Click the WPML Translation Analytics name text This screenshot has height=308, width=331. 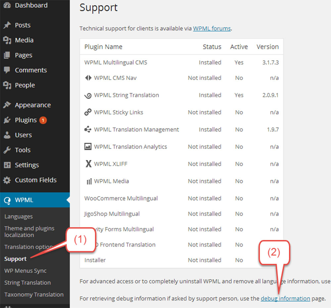pyautogui.click(x=130, y=147)
